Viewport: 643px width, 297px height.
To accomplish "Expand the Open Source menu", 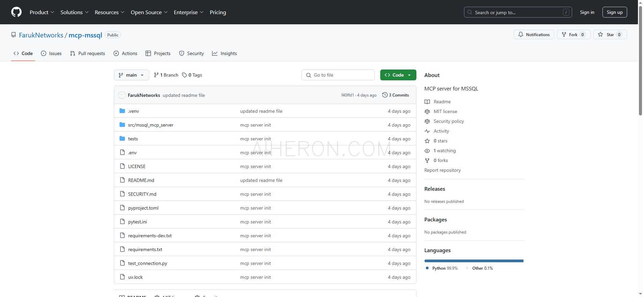I will (149, 12).
